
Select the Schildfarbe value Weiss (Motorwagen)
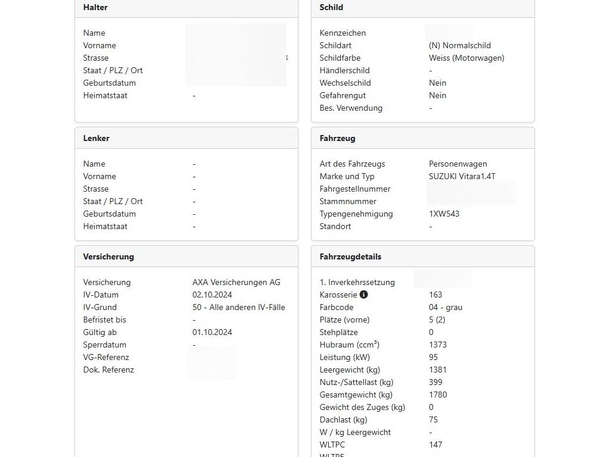pyautogui.click(x=466, y=58)
